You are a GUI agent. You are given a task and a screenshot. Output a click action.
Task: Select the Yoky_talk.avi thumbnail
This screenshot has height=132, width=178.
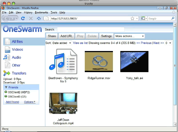pos(134,62)
